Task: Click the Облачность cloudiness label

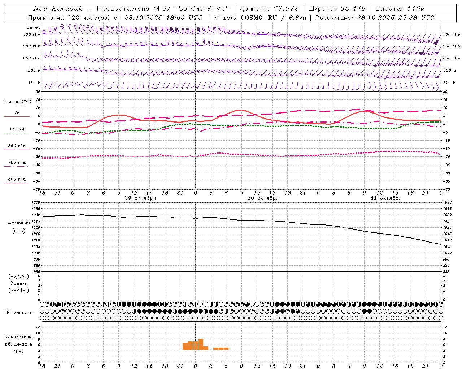Action: [18, 312]
